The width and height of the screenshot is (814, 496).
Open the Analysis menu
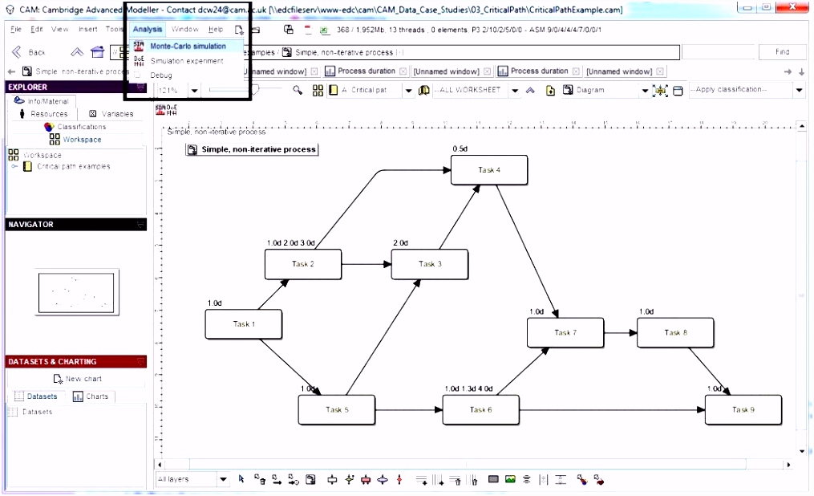(148, 29)
